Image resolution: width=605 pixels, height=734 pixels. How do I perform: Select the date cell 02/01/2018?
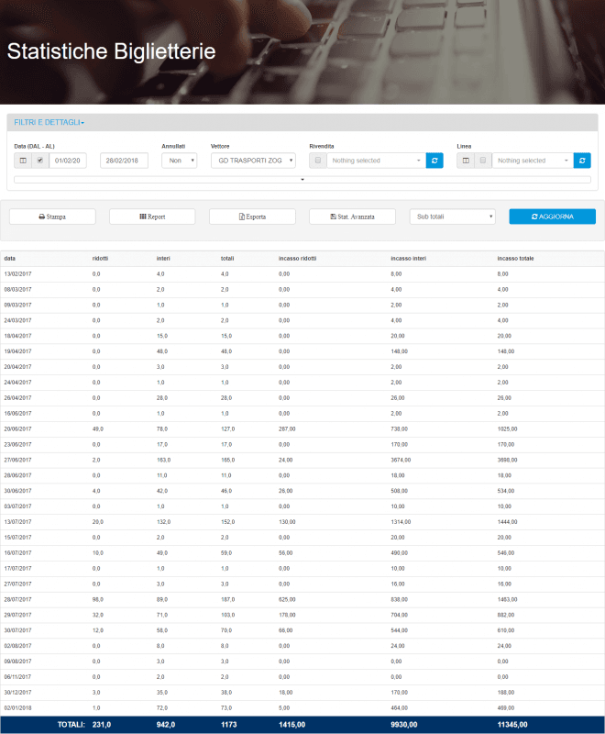(x=17, y=708)
